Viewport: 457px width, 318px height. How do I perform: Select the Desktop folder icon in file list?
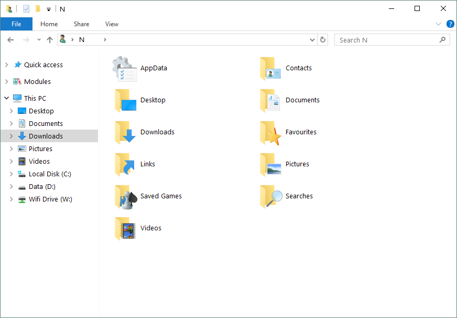coord(125,101)
